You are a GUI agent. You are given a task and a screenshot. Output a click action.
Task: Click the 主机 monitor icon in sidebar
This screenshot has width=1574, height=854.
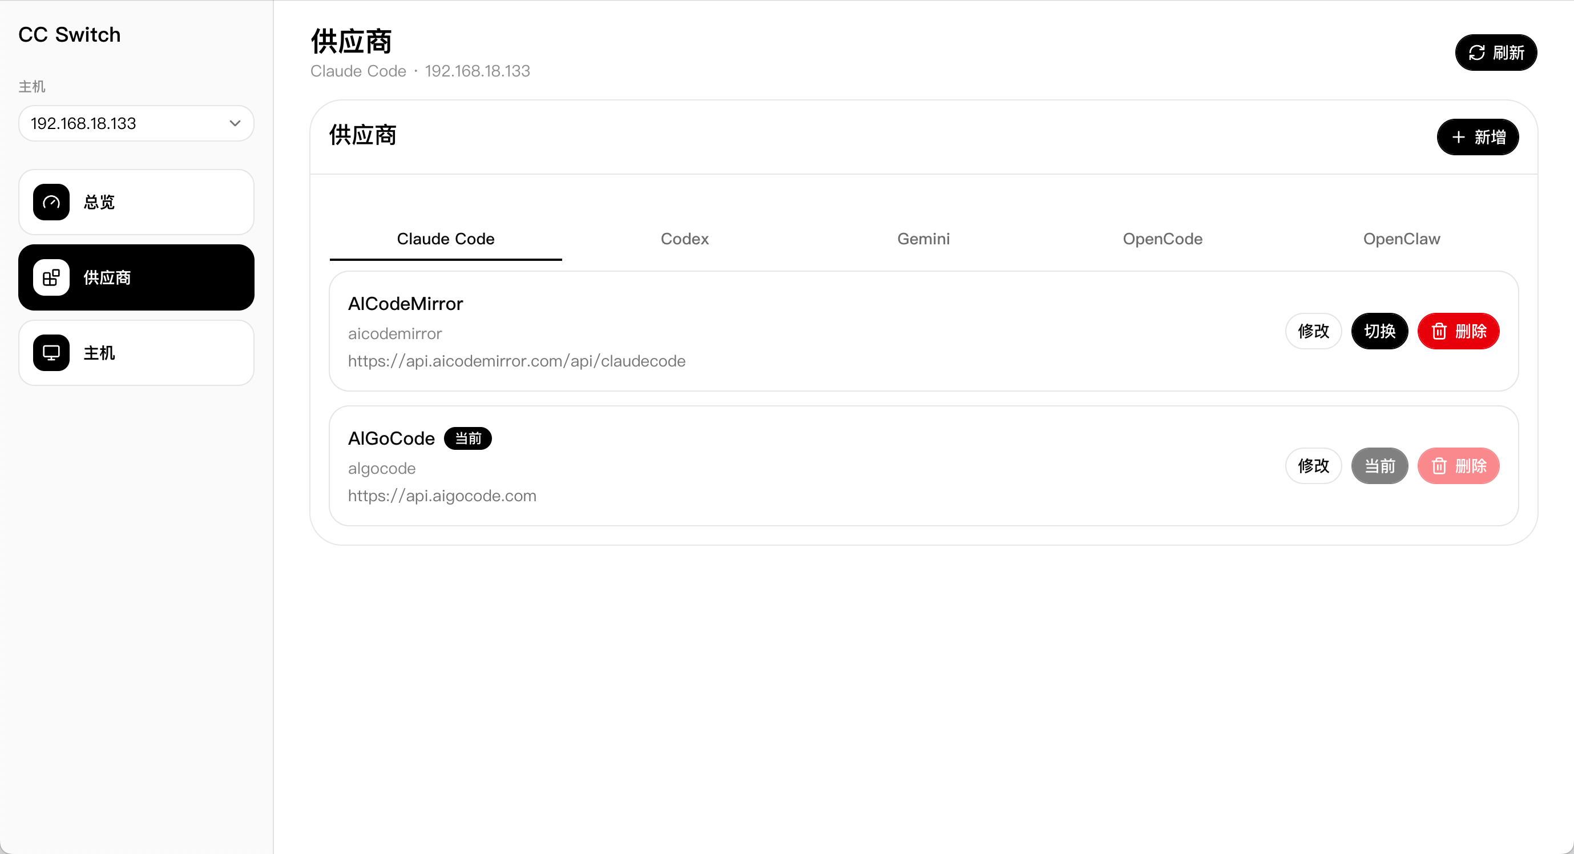coord(51,353)
